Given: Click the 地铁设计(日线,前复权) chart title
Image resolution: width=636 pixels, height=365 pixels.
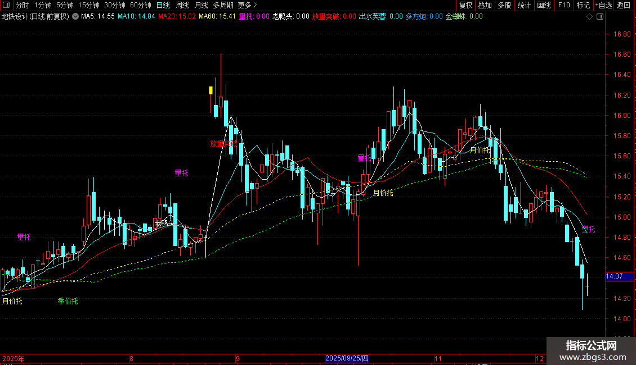Looking at the screenshot, I should pos(35,17).
